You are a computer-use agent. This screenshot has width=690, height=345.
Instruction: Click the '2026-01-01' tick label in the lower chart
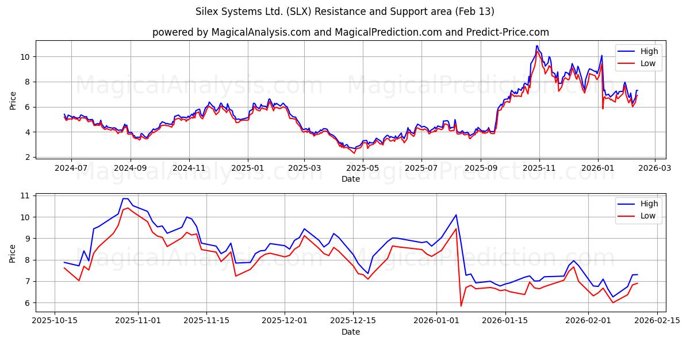point(436,321)
